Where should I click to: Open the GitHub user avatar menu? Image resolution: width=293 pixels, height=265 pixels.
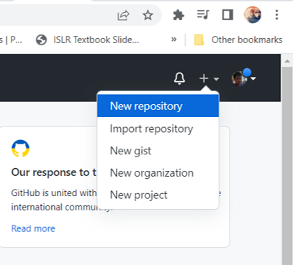click(x=243, y=78)
